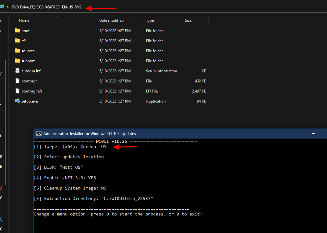This screenshot has height=233, width=327.
Task: Sort files by Date modified column
Action: click(x=111, y=20)
